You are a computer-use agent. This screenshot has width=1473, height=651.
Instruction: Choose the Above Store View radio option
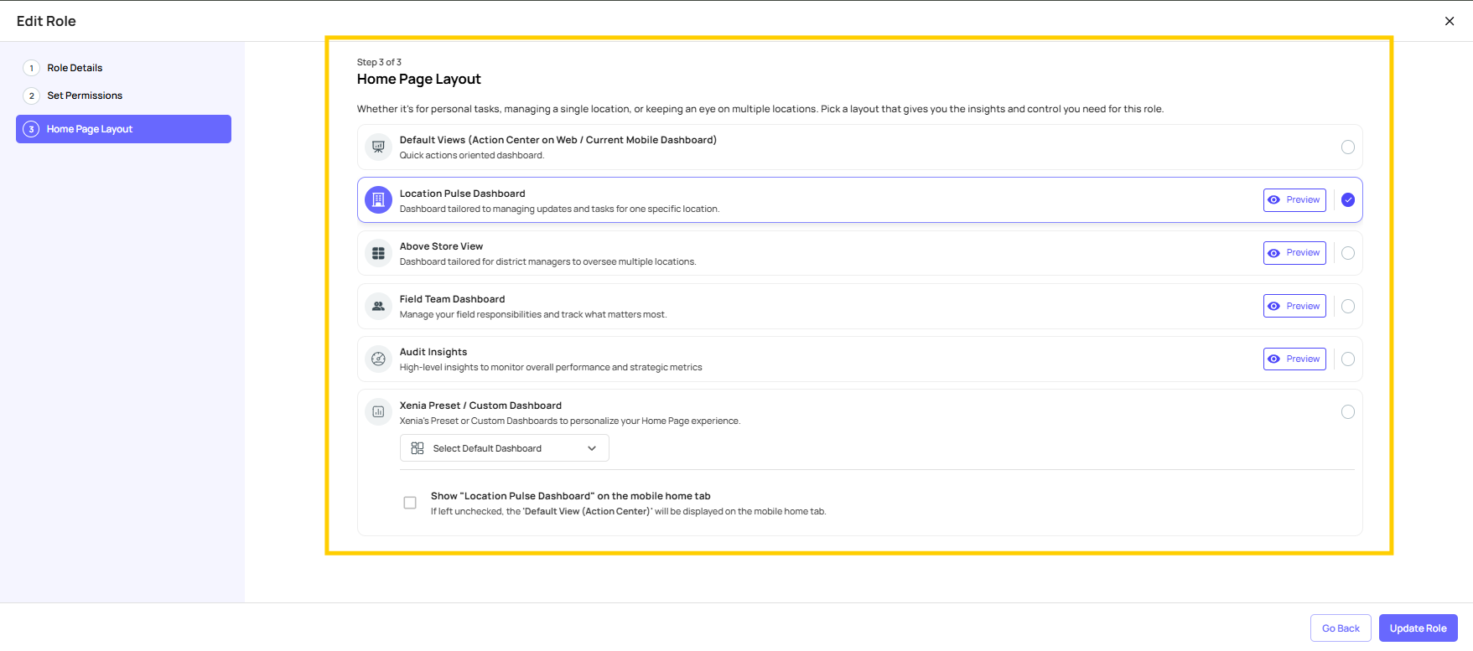tap(1347, 253)
